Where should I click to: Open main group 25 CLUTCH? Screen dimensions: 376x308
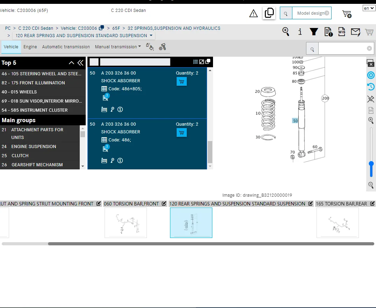(40, 156)
